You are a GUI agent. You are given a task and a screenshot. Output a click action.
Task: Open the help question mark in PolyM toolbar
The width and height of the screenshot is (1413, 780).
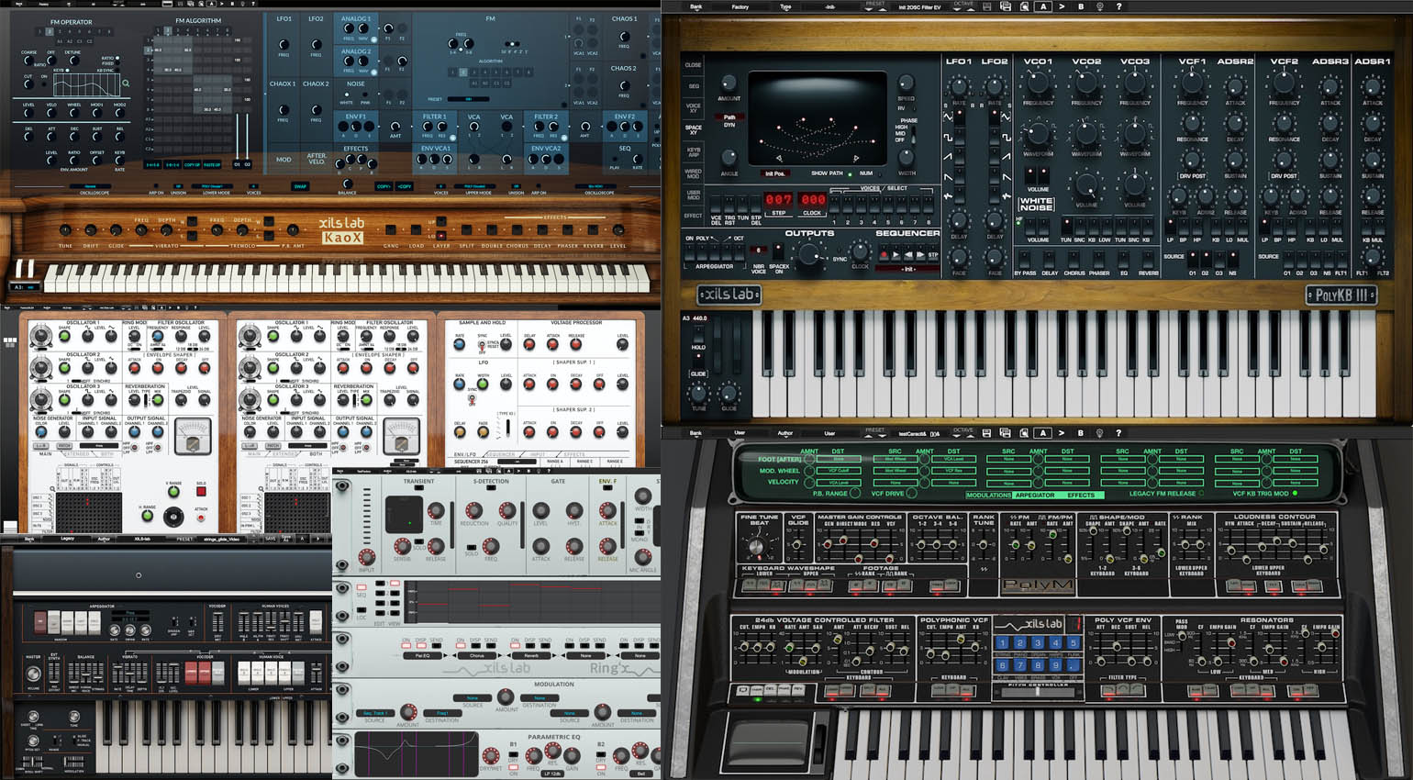1118,433
